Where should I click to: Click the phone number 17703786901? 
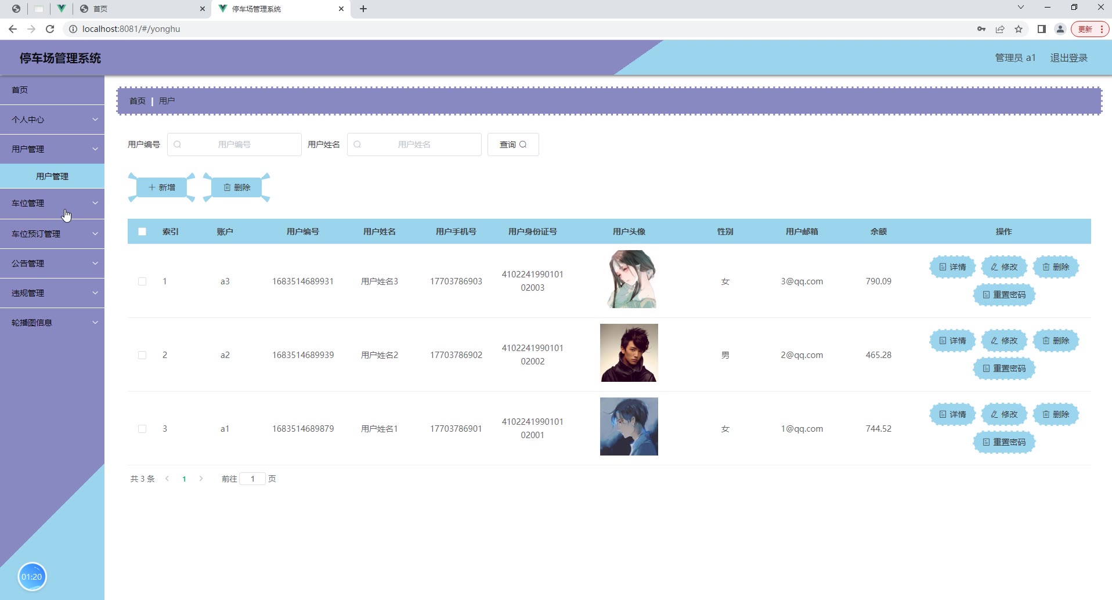point(456,429)
